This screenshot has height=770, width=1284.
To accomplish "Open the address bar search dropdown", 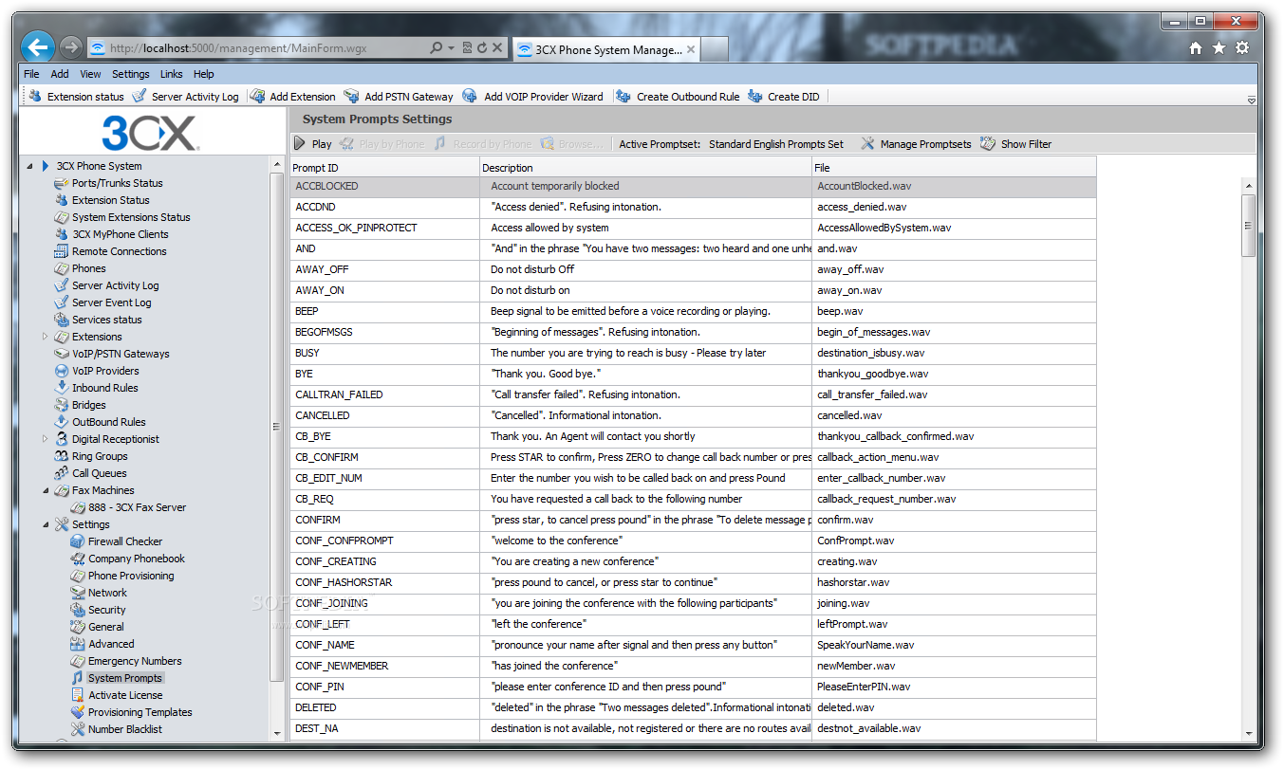I will pyautogui.click(x=450, y=47).
